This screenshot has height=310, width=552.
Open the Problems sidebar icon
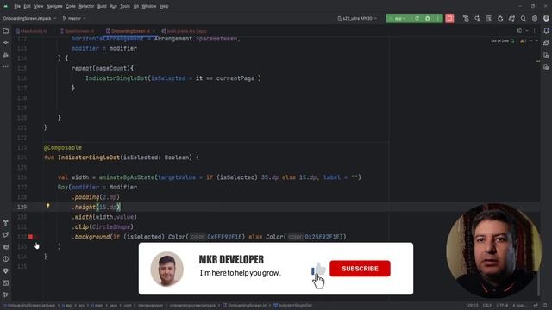click(6, 258)
